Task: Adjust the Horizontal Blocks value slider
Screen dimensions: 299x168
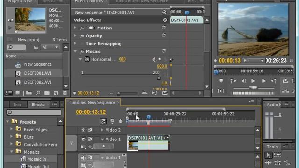Action: pos(159,78)
